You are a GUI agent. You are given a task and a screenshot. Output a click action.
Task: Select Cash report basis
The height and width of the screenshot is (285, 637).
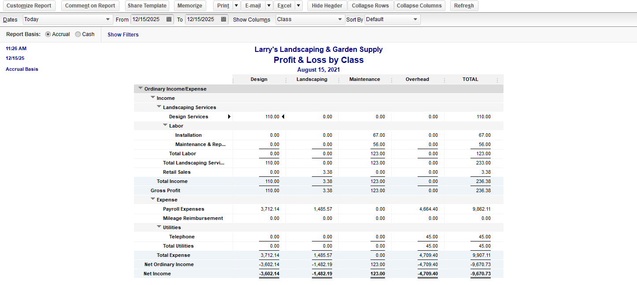78,34
